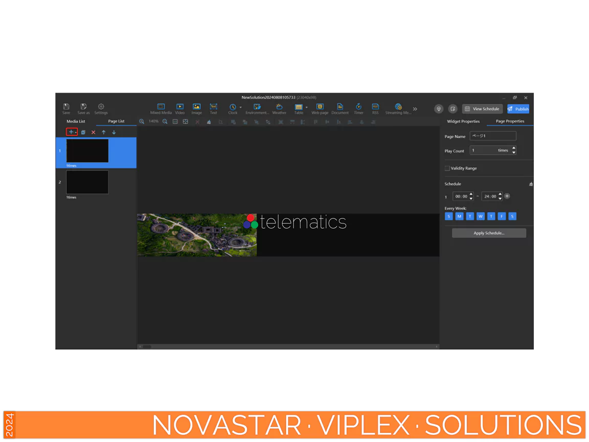
Task: Add an RSS feed widget
Action: click(x=375, y=108)
